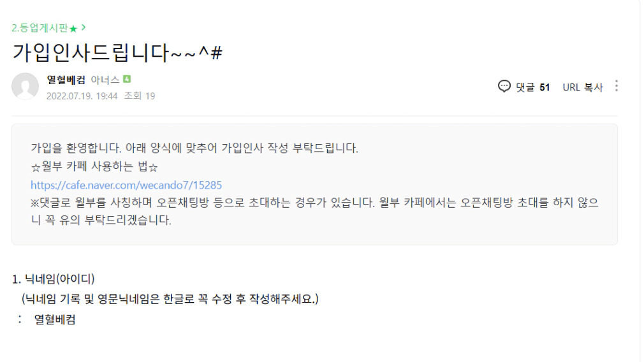The width and height of the screenshot is (644, 362).
Task: Jump to comments via 댓글 51
Action: (533, 87)
